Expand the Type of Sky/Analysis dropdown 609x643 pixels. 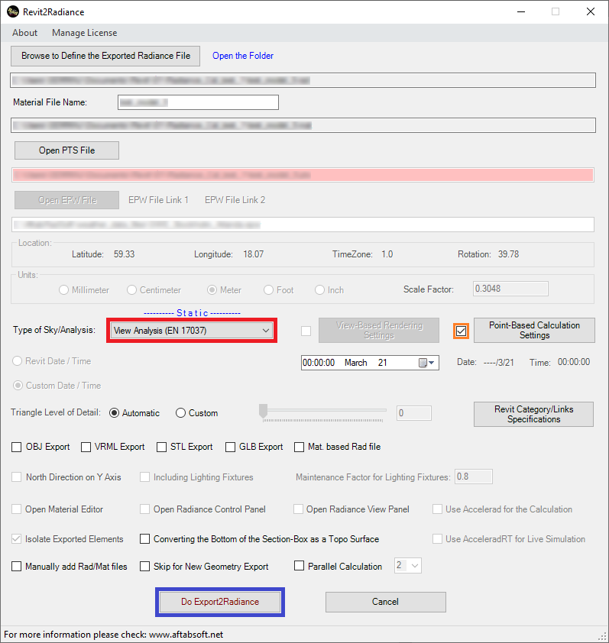click(265, 331)
